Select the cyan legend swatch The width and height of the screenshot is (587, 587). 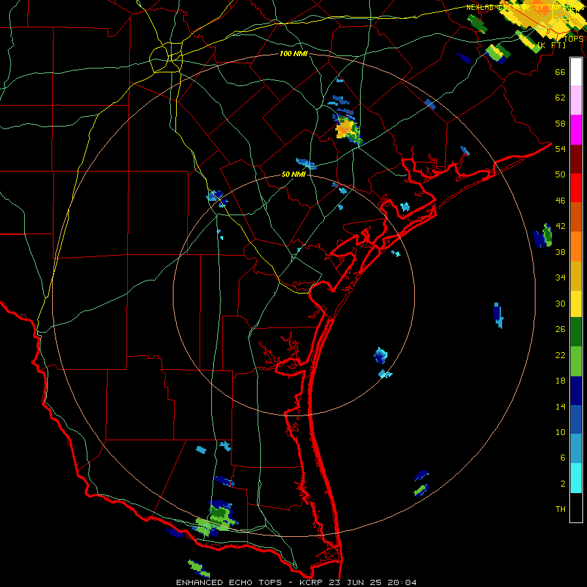coord(576,478)
